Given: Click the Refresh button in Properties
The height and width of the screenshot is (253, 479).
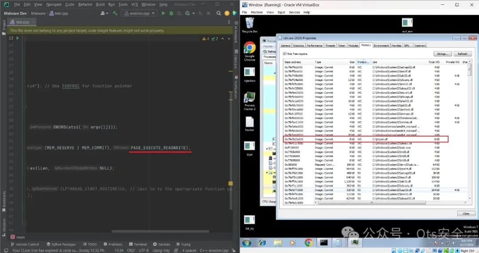Looking at the screenshot, I should 463,54.
